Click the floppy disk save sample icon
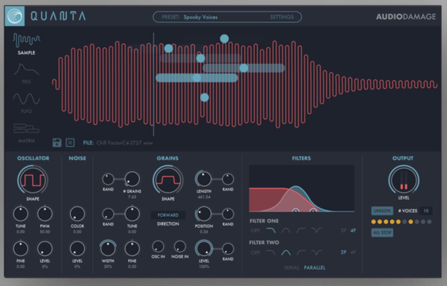The height and width of the screenshot is (286, 447). point(57,143)
